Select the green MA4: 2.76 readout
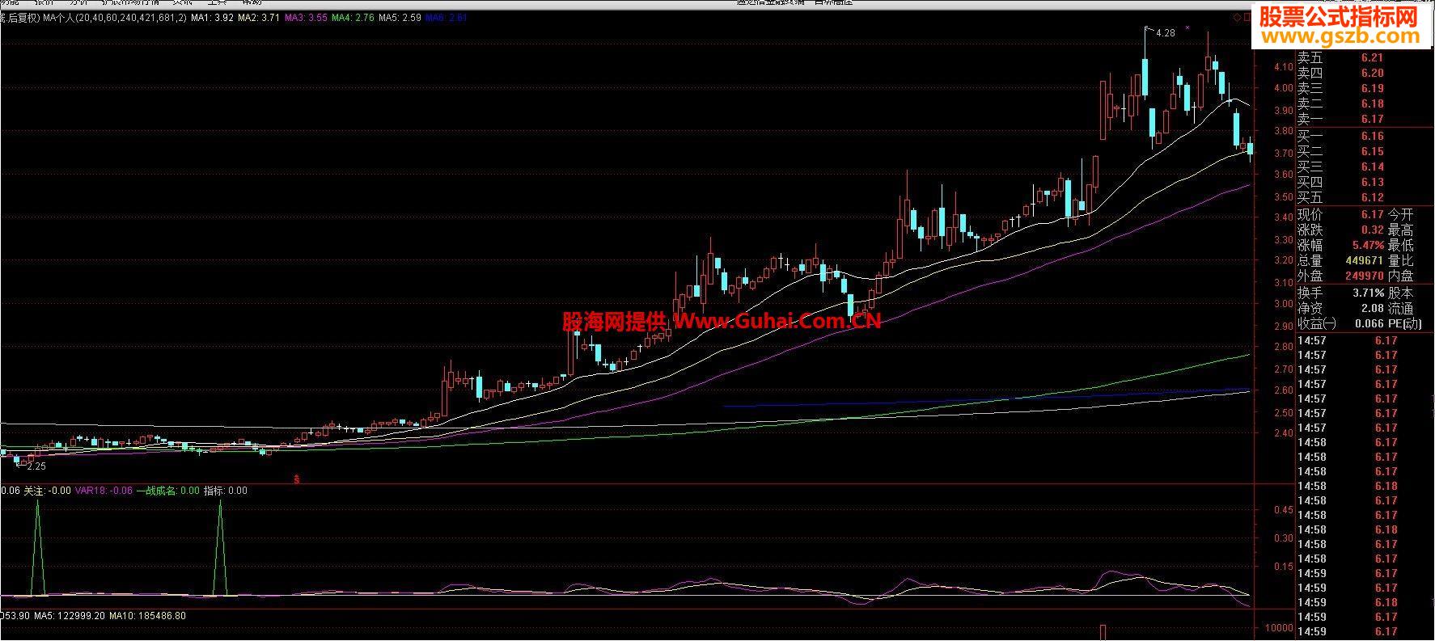Image resolution: width=1435 pixels, height=641 pixels. click(x=353, y=17)
